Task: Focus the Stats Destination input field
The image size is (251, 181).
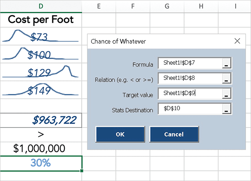Action: coord(190,109)
